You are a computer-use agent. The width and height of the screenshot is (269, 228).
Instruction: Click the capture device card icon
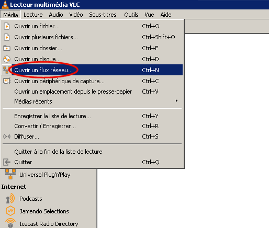[7, 81]
